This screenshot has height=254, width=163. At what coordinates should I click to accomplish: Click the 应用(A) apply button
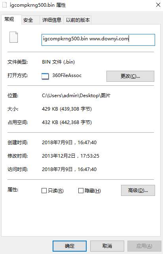click(x=144, y=246)
